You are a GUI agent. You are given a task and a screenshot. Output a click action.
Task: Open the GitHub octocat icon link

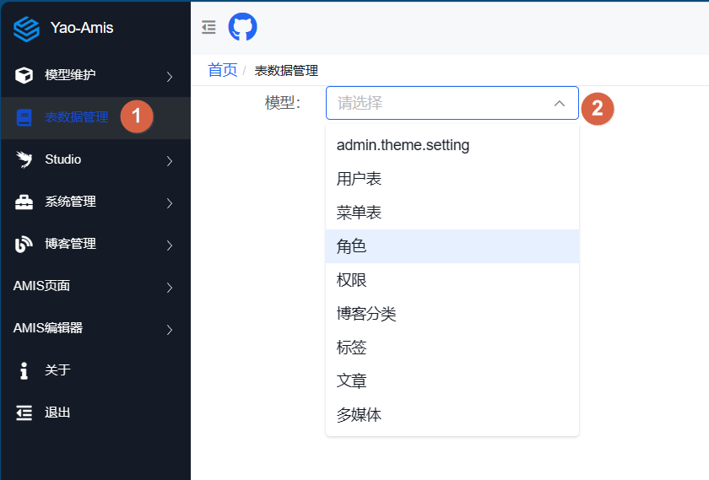[x=243, y=27]
